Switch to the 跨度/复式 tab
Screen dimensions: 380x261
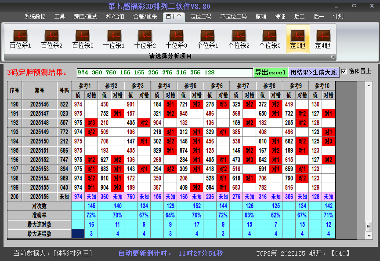(x=85, y=17)
